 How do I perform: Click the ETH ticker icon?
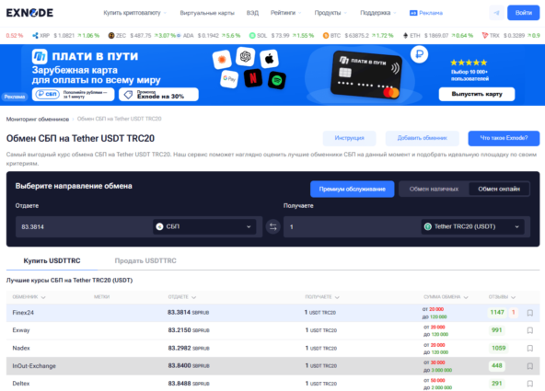point(405,35)
